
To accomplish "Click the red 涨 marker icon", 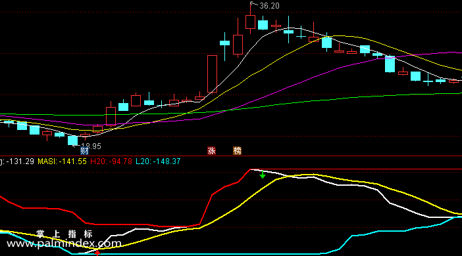I will [211, 151].
